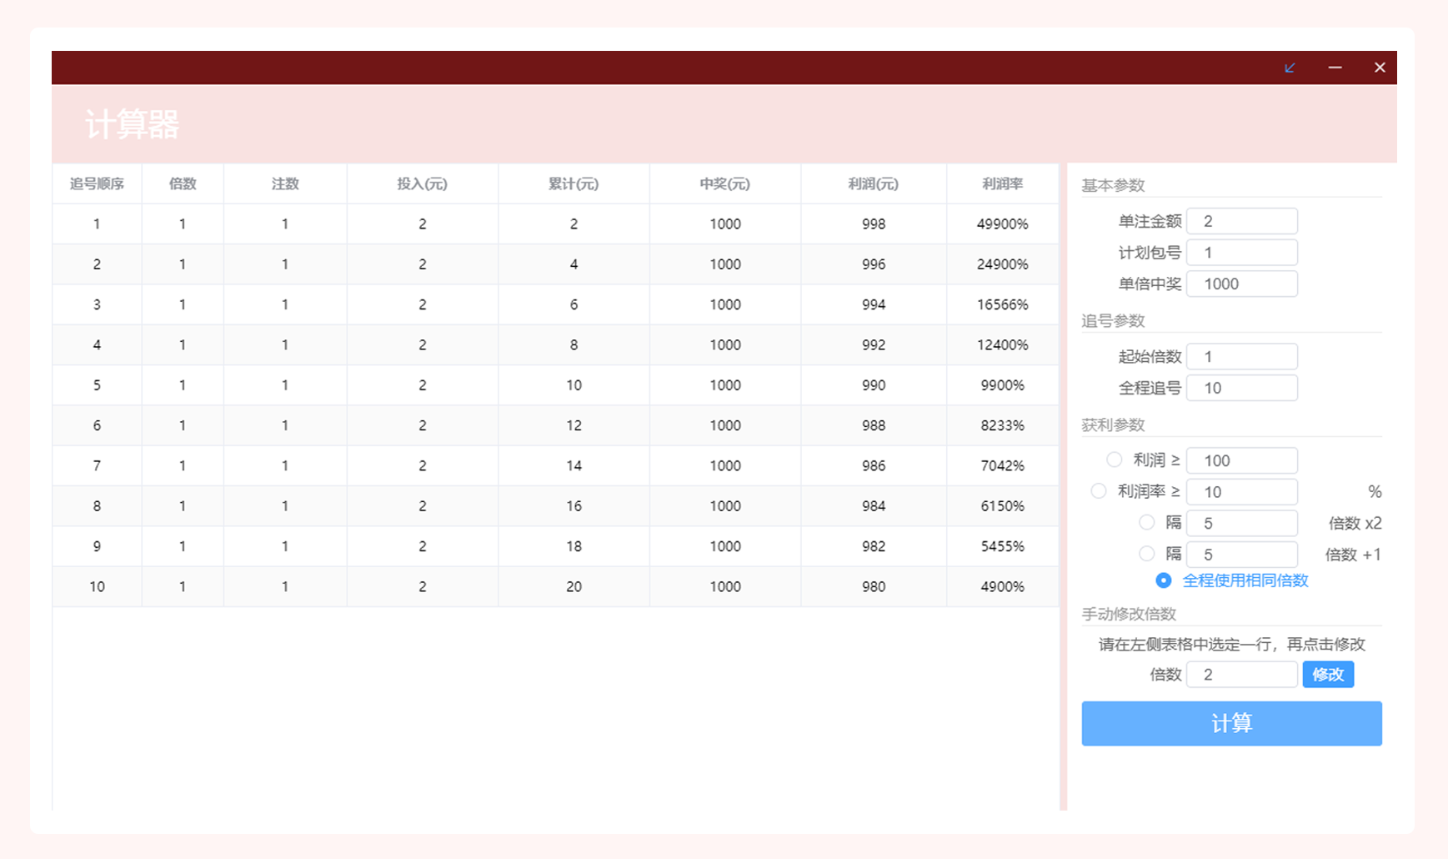1448x859 pixels.
Task: Close the calculator window
Action: [1380, 68]
